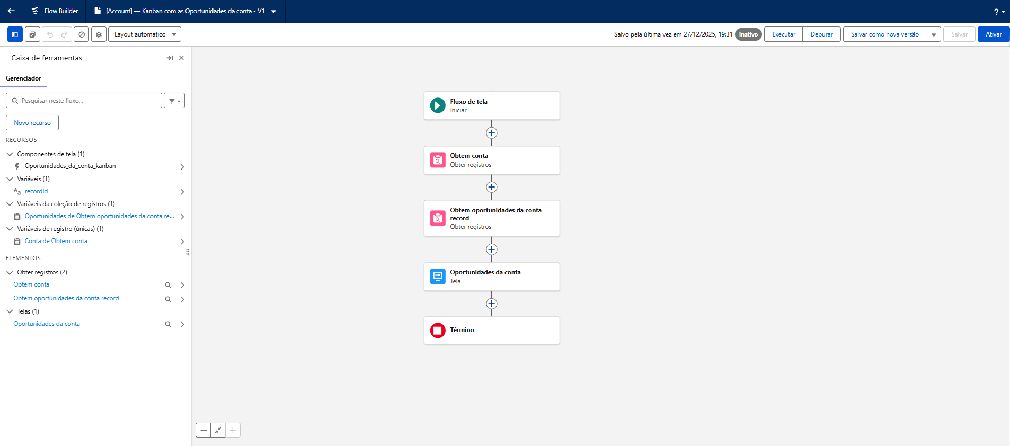
Task: Click the Executar button
Action: pyautogui.click(x=783, y=34)
